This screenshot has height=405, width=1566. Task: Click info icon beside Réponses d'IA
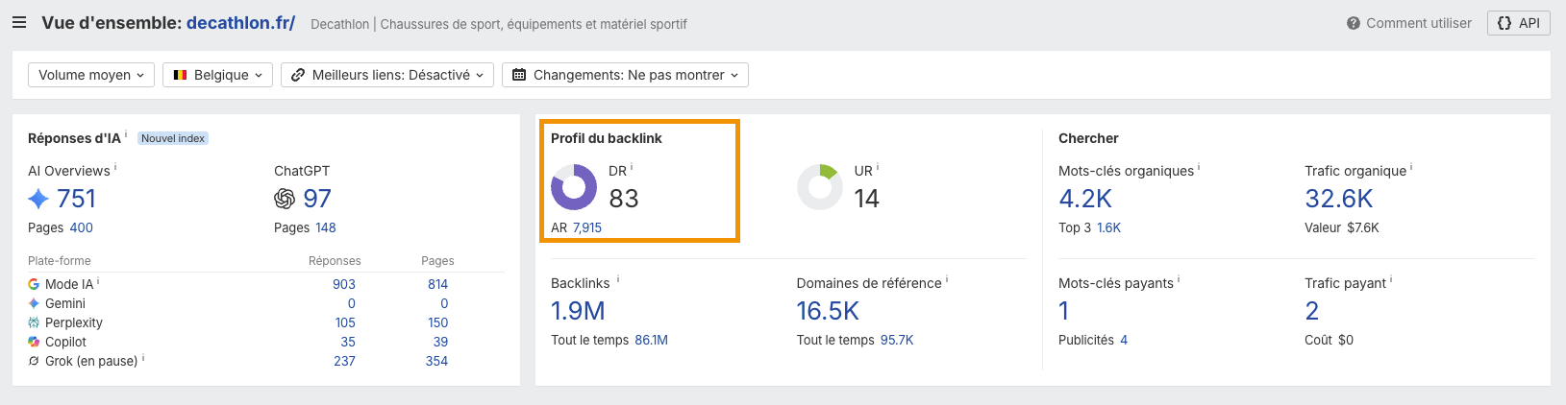pos(126,135)
